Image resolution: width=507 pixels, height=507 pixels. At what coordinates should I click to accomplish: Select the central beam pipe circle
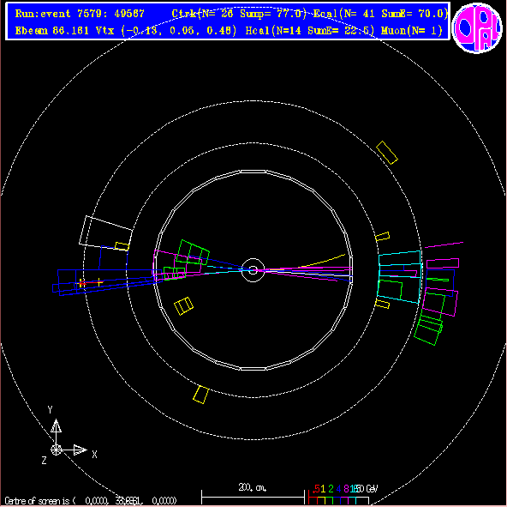[254, 270]
